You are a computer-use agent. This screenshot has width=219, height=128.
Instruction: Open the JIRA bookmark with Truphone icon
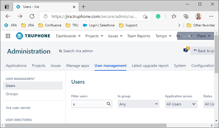11,25
